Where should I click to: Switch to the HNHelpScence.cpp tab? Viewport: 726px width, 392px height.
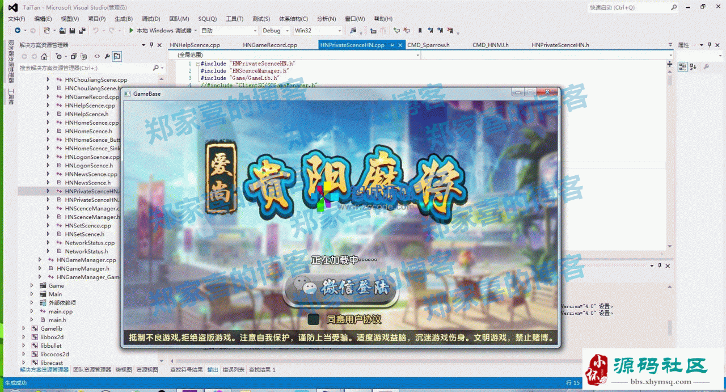[195, 45]
